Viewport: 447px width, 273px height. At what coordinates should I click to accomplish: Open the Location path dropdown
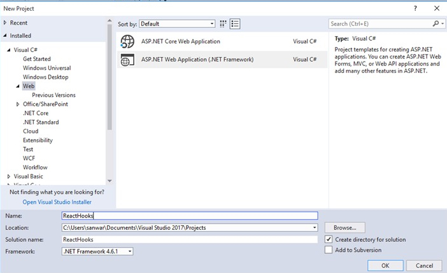315,227
